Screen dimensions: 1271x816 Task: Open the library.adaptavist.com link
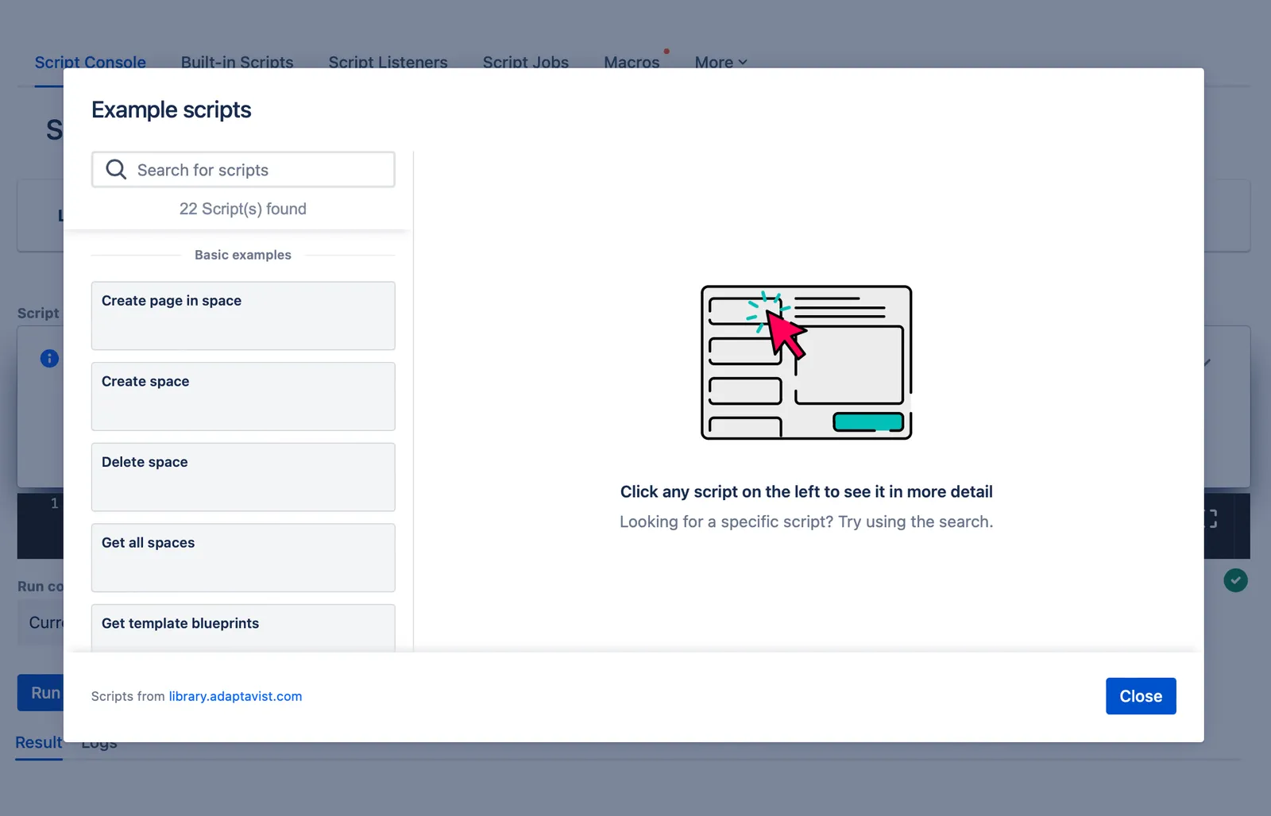point(235,696)
